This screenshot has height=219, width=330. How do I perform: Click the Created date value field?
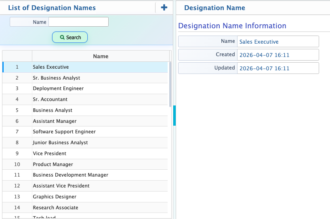[x=278, y=55]
